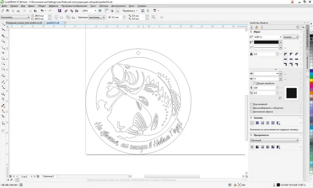Select the Rectangle tool in toolbox
313x188 pixels.
point(3,58)
